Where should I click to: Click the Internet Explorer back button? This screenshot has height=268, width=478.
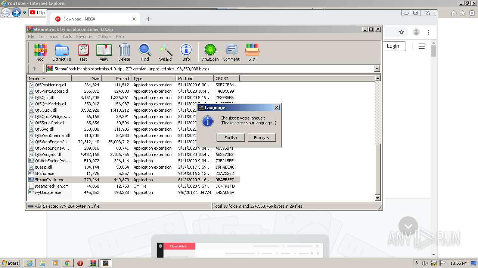(6, 13)
